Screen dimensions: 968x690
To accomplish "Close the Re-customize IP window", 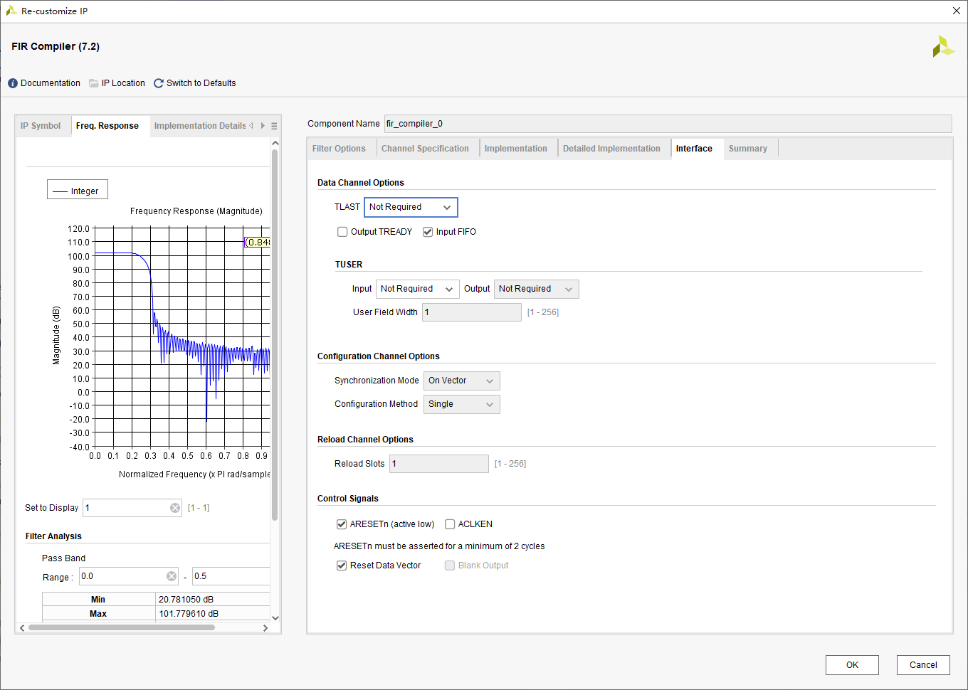I will click(957, 11).
